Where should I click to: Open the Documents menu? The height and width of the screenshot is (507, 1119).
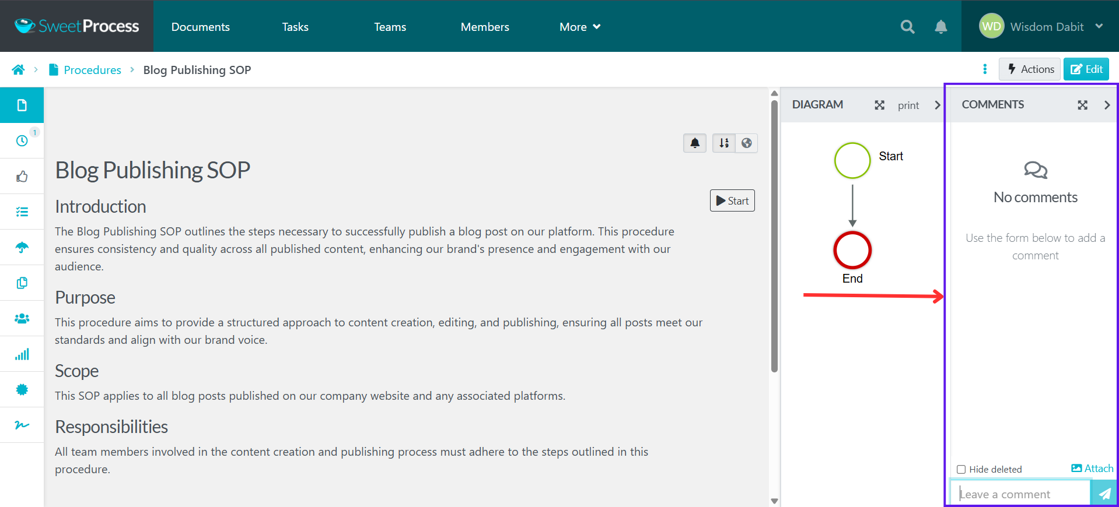pos(200,27)
